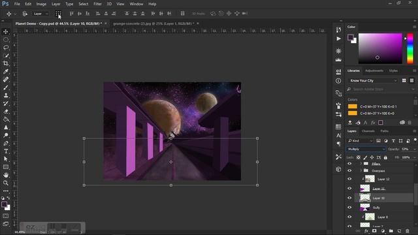Open the Kind layer filter dropdown
The height and width of the screenshot is (235, 418).
[x=360, y=141]
